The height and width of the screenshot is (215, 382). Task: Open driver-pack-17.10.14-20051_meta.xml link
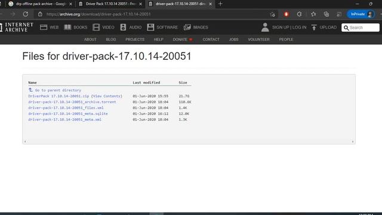pyautogui.click(x=65, y=119)
